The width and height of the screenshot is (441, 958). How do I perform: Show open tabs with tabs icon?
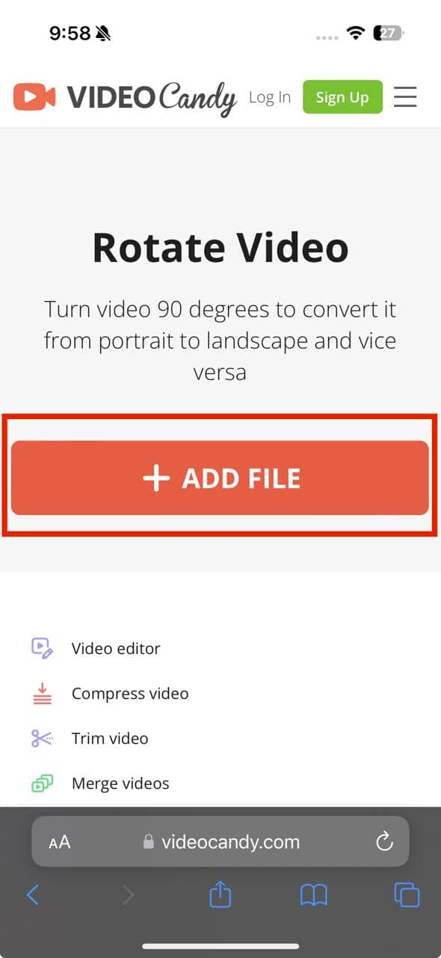tap(407, 894)
